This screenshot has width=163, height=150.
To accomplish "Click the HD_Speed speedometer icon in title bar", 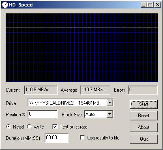I will coord(5,5).
